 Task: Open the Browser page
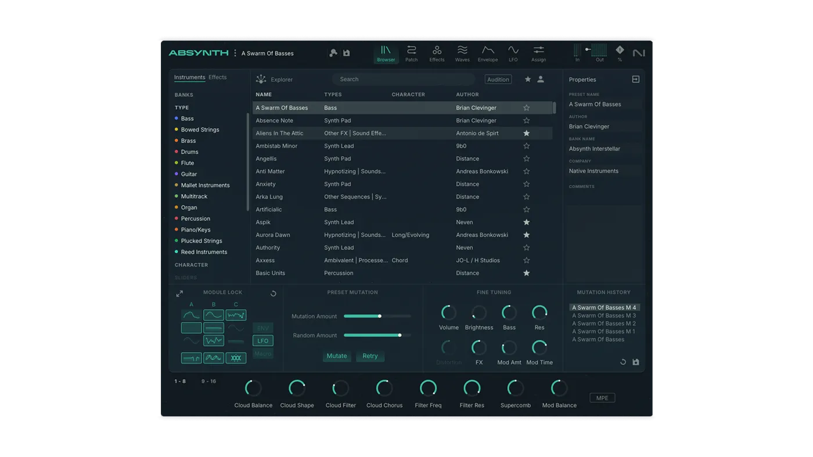[386, 53]
